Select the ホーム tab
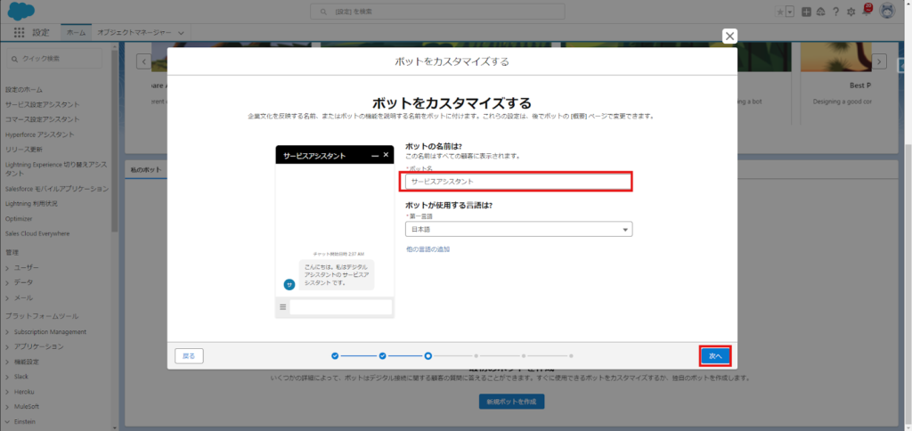Viewport: 912px width, 431px height. click(77, 33)
